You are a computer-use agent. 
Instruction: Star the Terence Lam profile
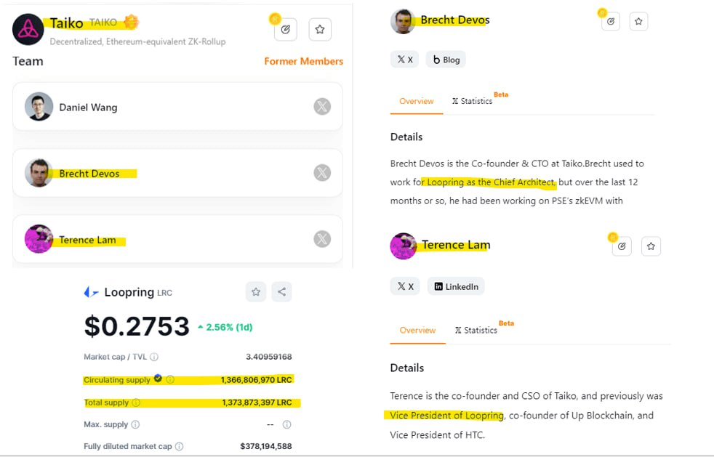tap(651, 246)
